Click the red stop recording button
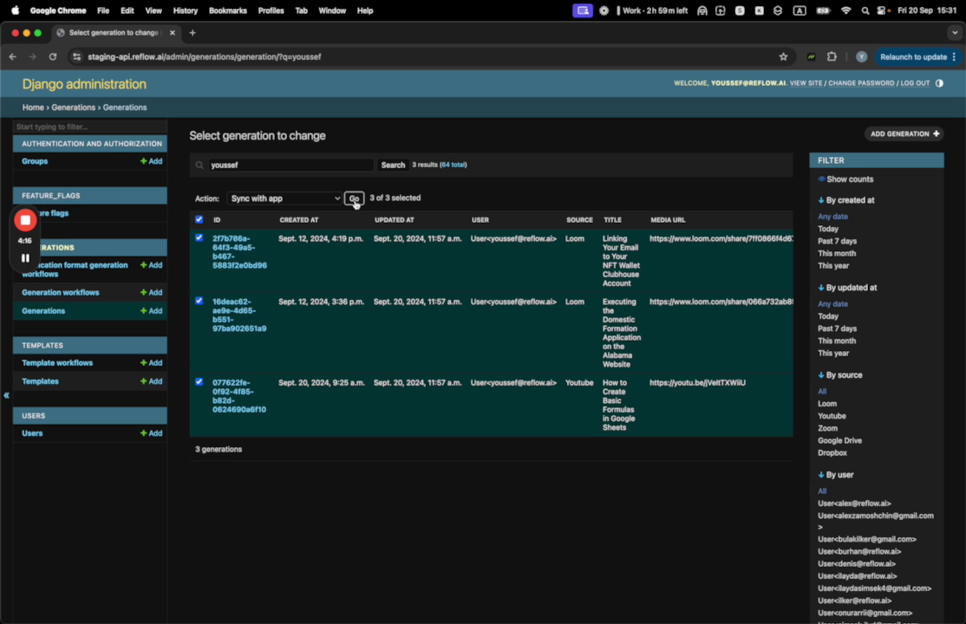Viewport: 966px width, 624px height. click(x=25, y=220)
